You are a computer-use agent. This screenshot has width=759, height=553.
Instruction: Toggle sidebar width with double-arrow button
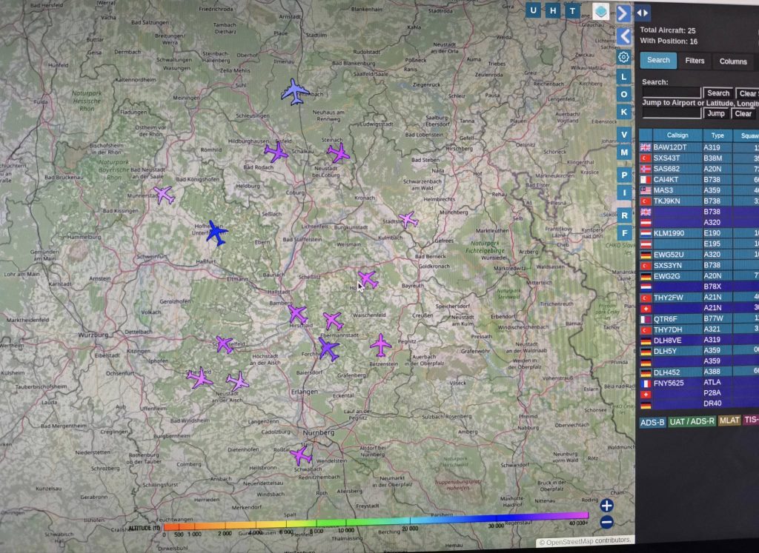[643, 13]
